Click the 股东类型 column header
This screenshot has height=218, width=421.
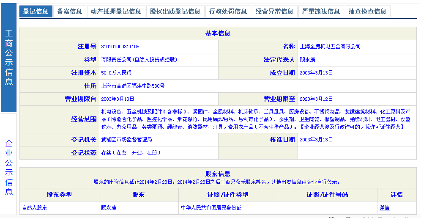coord(59,195)
